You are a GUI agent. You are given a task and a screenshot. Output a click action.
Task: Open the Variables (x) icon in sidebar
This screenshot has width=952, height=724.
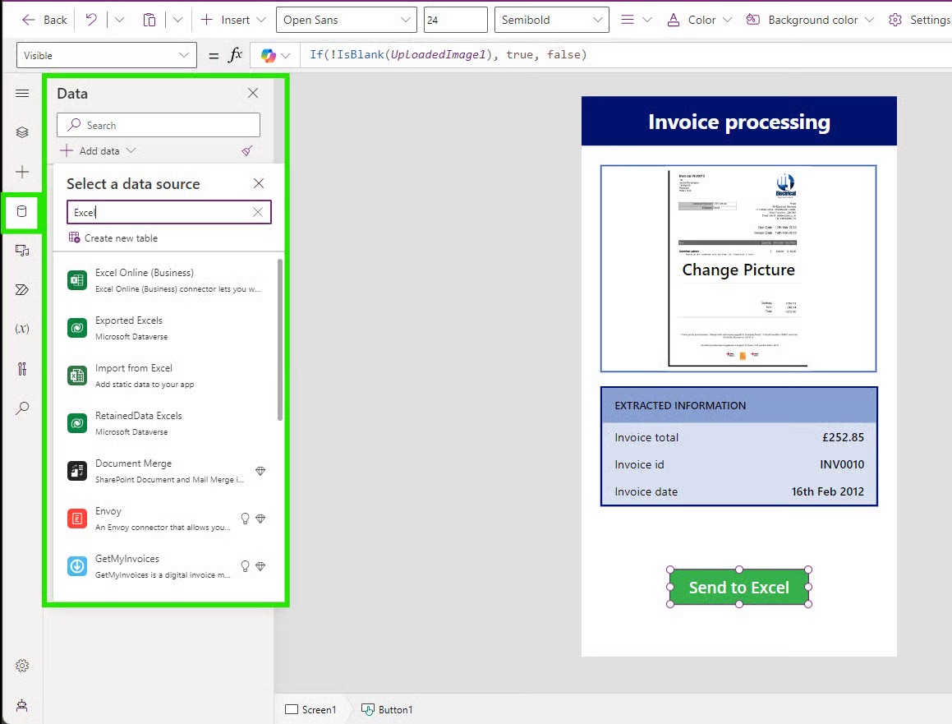coord(22,329)
